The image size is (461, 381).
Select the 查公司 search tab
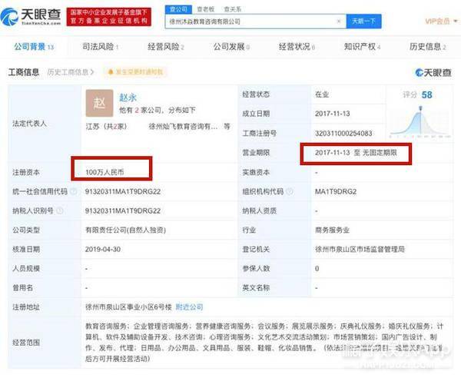pyautogui.click(x=178, y=9)
